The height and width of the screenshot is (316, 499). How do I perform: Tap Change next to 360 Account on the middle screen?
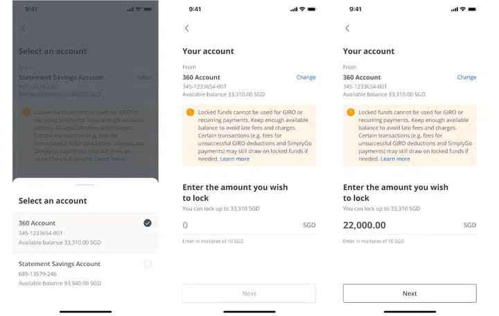pos(306,78)
